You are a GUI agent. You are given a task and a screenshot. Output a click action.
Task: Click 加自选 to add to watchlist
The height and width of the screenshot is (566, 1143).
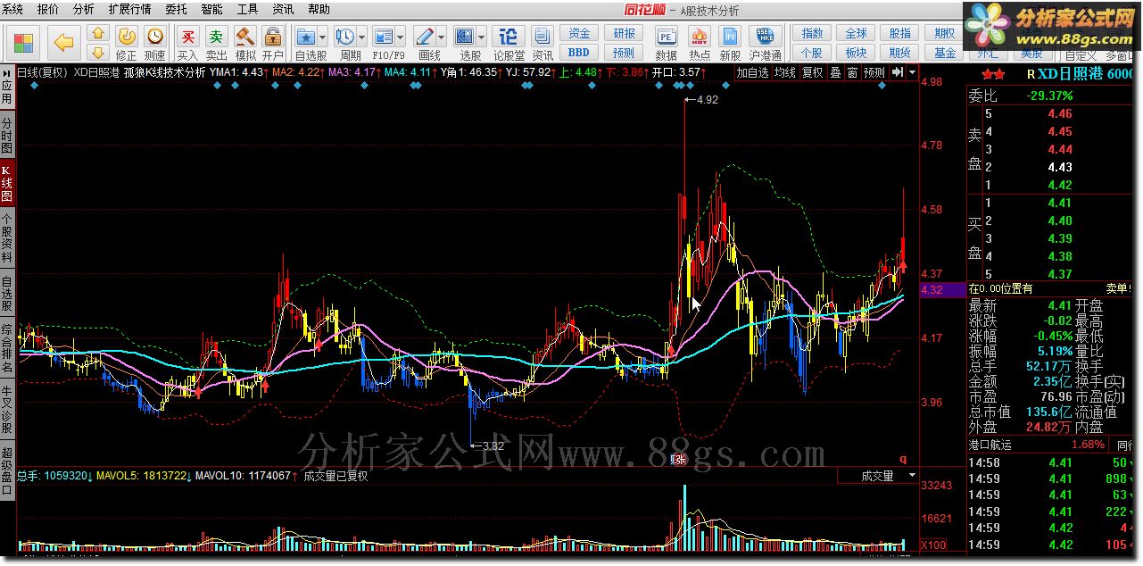752,72
